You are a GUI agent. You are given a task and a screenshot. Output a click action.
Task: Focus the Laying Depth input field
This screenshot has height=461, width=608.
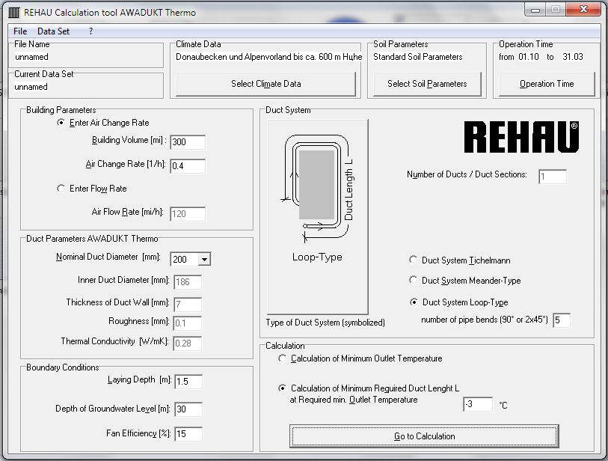(188, 382)
